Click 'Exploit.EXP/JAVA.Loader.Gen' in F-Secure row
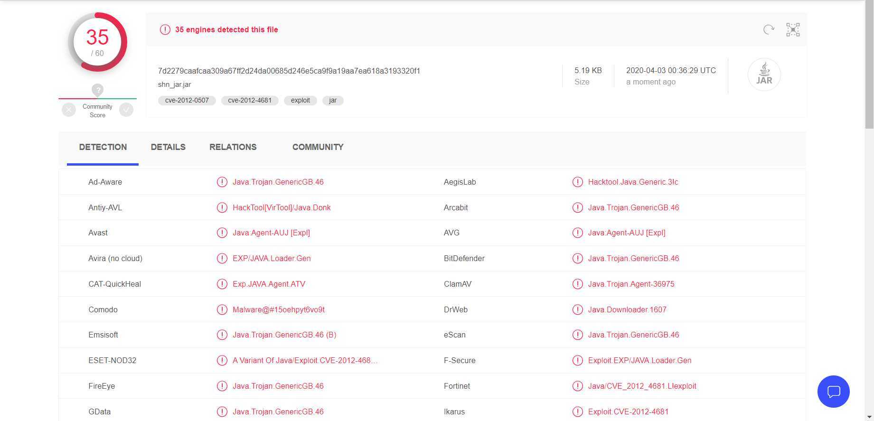Screen dimensions: 874x421 tap(639, 360)
